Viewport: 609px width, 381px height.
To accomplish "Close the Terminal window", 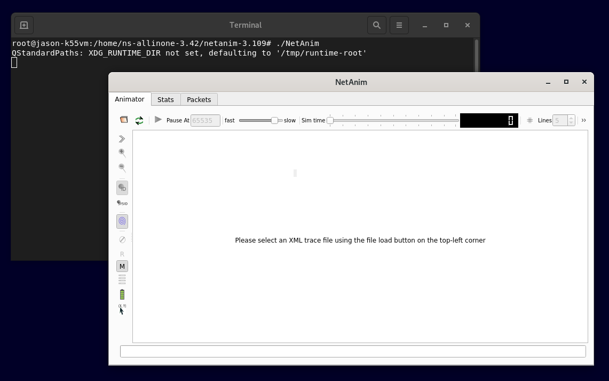I will [x=468, y=25].
